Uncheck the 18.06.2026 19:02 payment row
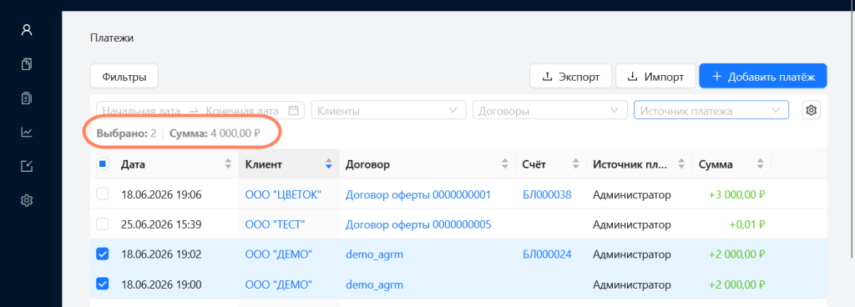855x307 pixels. tap(103, 254)
